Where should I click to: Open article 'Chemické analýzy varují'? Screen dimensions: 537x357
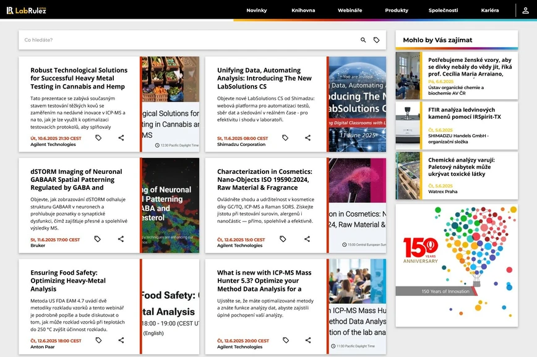(x=462, y=167)
